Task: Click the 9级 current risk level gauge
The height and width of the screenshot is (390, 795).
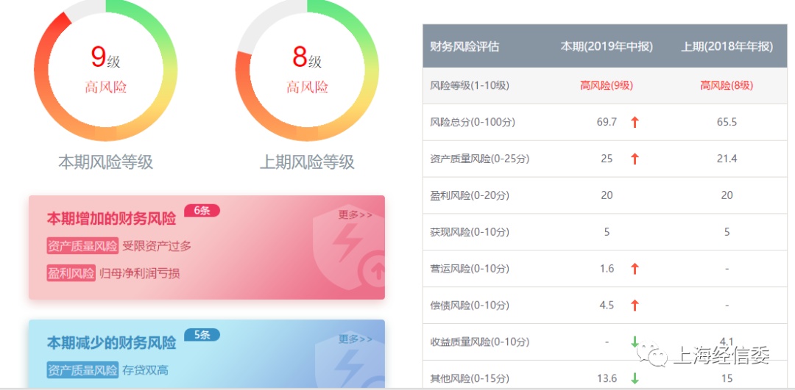Action: [x=105, y=71]
